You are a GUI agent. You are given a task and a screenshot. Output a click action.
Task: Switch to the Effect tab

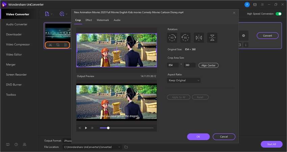click(x=88, y=20)
